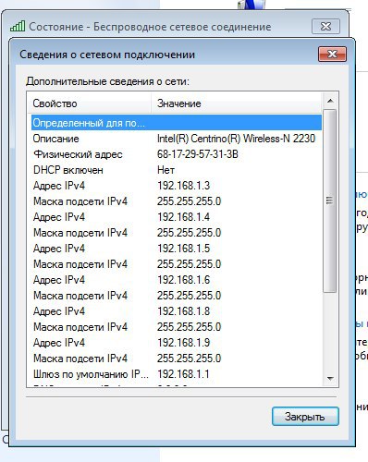This screenshot has height=462, width=368.
Task: Select the DHCP включен property
Action: pyautogui.click(x=68, y=170)
